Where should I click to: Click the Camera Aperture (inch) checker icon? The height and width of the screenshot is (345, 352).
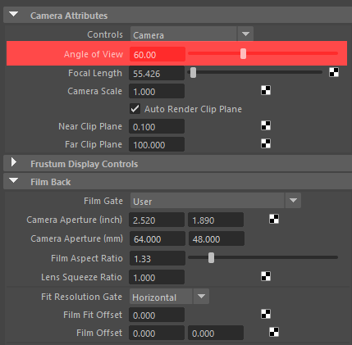click(274, 219)
